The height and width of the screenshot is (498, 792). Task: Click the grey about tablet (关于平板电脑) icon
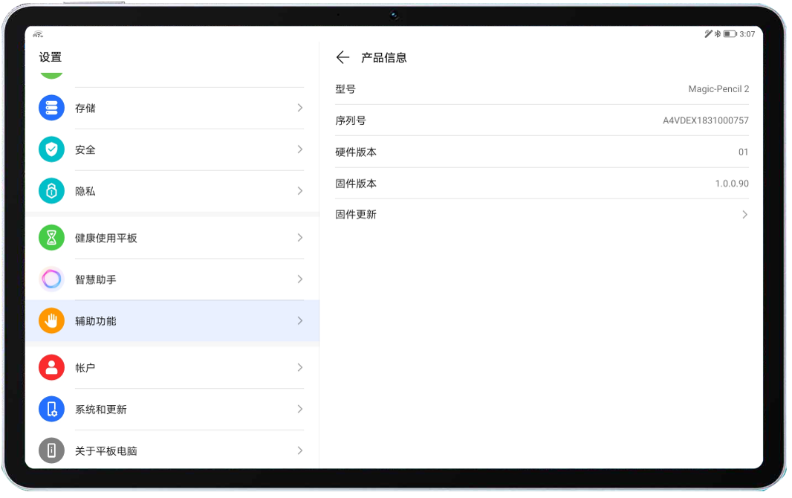click(x=51, y=450)
